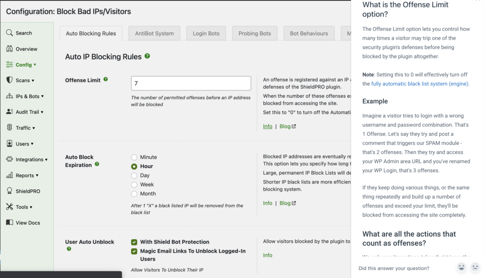Open Overview via its sidebar icon
484x278 pixels.
click(9, 49)
